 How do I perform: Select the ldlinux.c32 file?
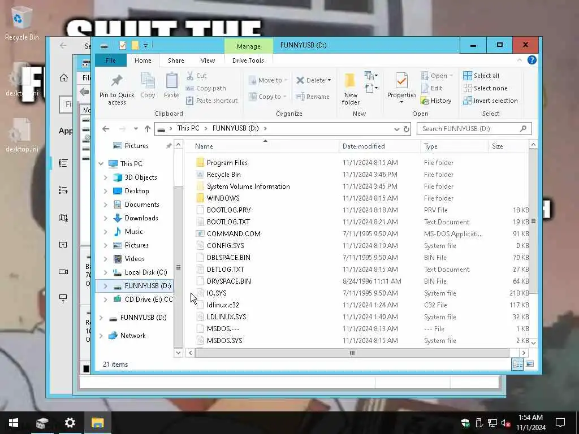pyautogui.click(x=223, y=305)
